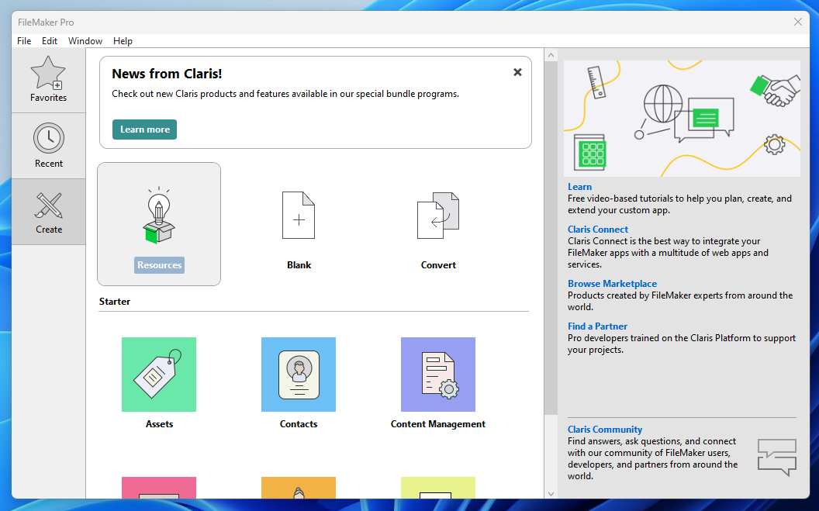This screenshot has height=511, width=819.
Task: Click the Convert documents icon
Action: (438, 215)
